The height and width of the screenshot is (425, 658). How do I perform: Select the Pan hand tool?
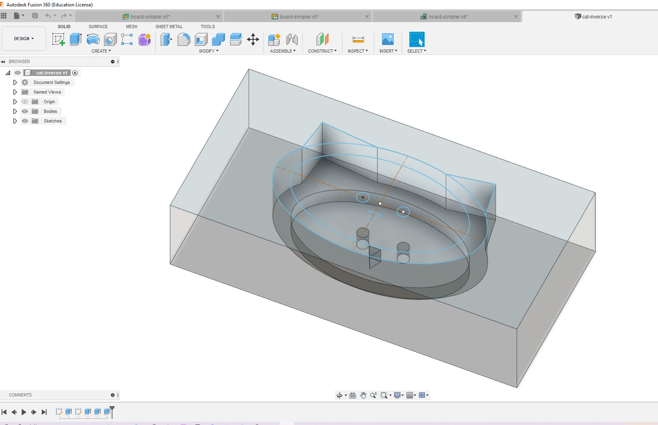pos(363,395)
